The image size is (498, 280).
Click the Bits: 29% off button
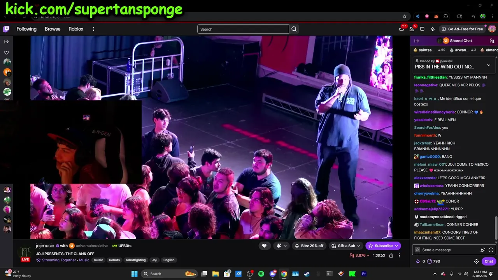pos(309,246)
